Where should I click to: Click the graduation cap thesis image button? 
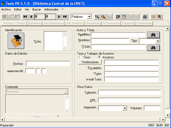click(16, 41)
